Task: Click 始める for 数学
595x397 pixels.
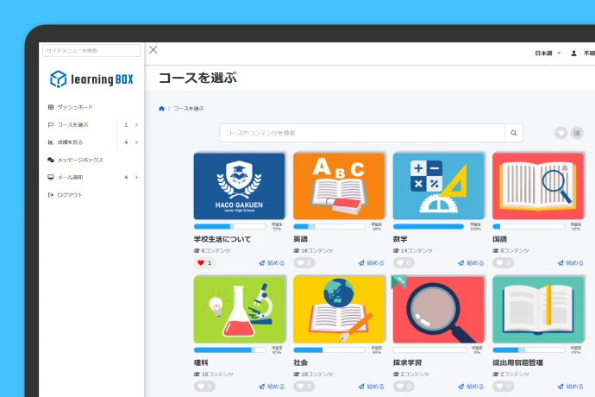Action: pyautogui.click(x=471, y=263)
